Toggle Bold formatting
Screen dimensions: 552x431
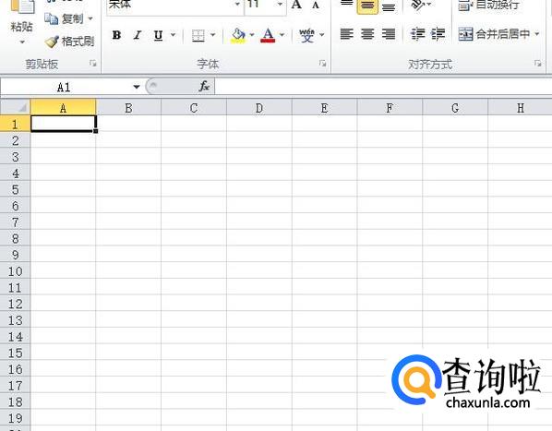(116, 35)
